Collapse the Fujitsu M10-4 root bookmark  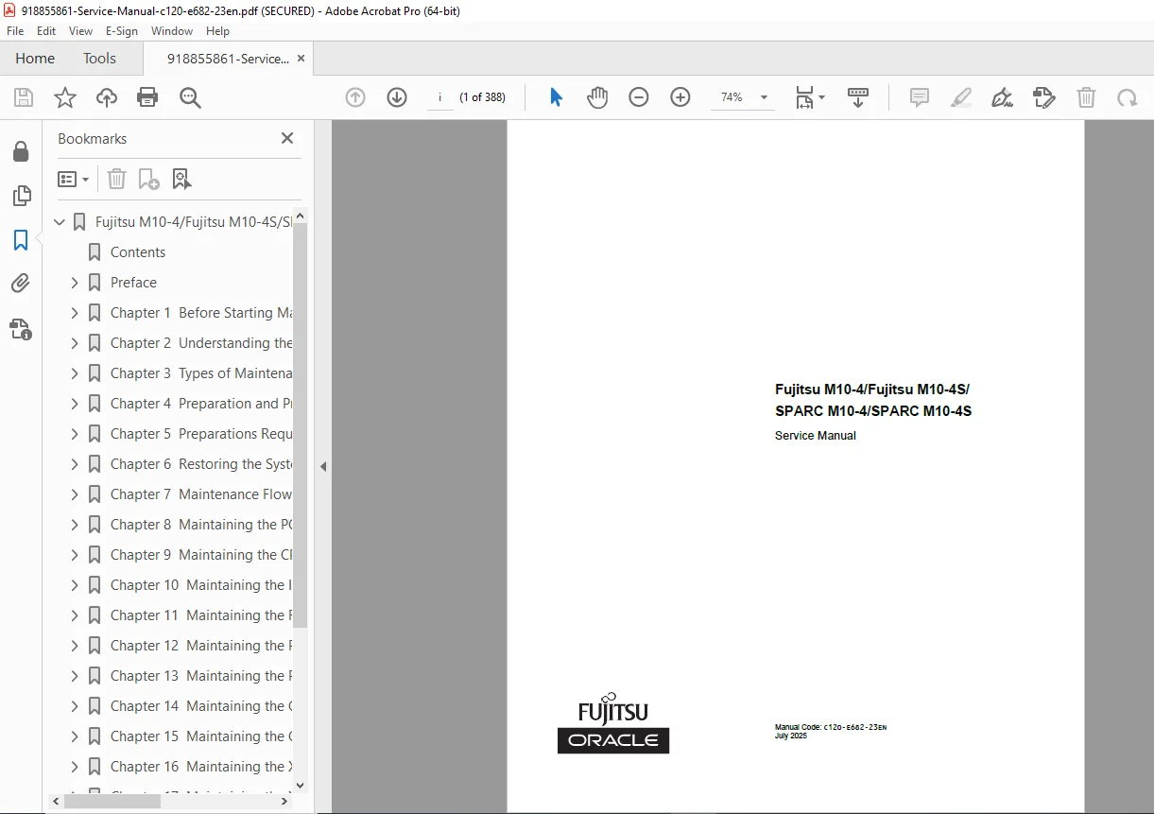click(60, 222)
